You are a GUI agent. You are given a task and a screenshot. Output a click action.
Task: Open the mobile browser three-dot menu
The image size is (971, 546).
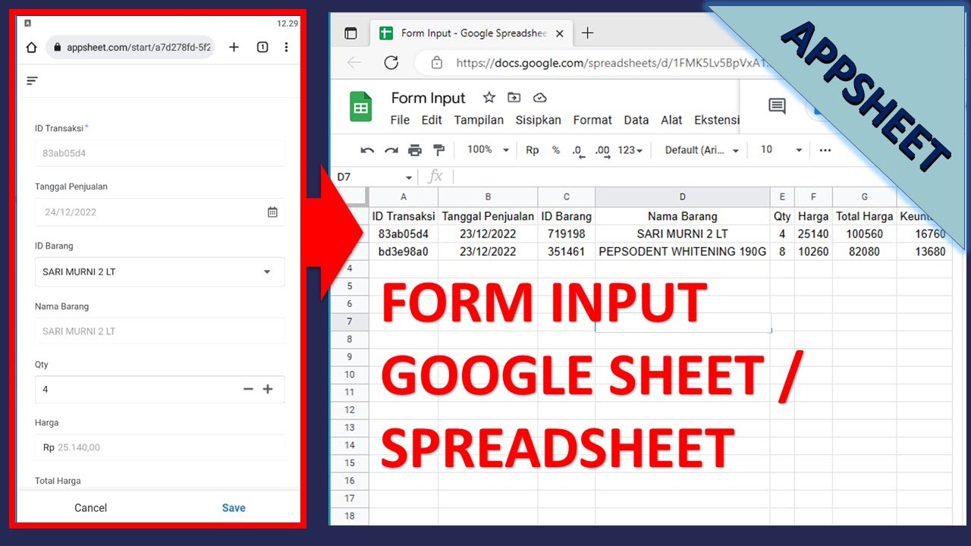tap(286, 47)
